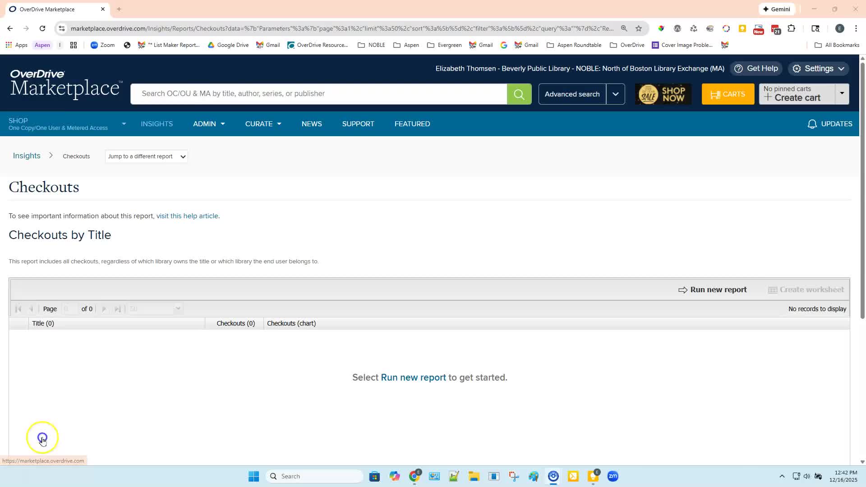Click the OverDrive Marketplace logo
Screen dimensions: 866x487
coord(66,84)
